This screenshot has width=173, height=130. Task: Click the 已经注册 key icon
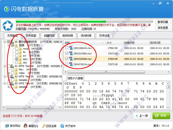(x=44, y=126)
